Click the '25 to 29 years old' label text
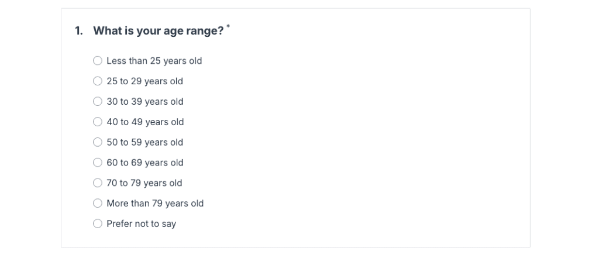592x255 pixels. (x=144, y=81)
